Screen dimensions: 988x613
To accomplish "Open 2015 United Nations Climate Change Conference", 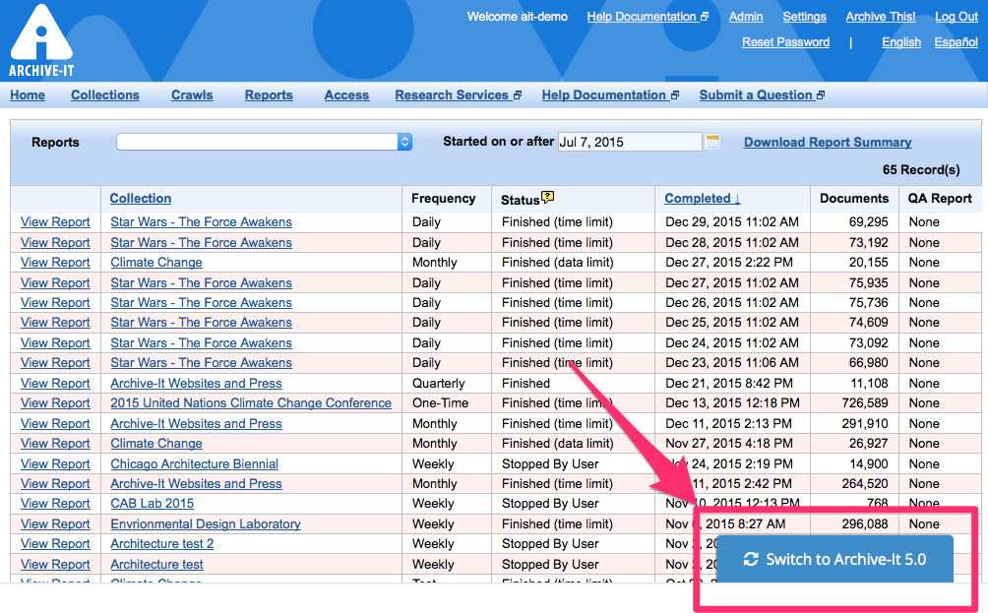I will coord(251,403).
